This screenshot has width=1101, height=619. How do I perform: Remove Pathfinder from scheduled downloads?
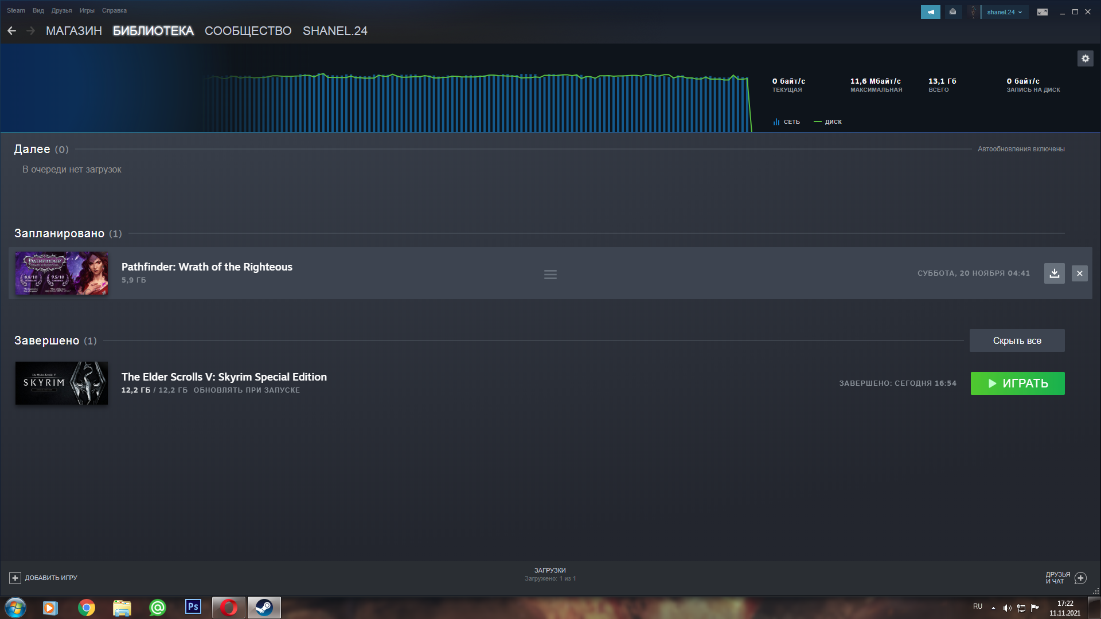tap(1079, 273)
